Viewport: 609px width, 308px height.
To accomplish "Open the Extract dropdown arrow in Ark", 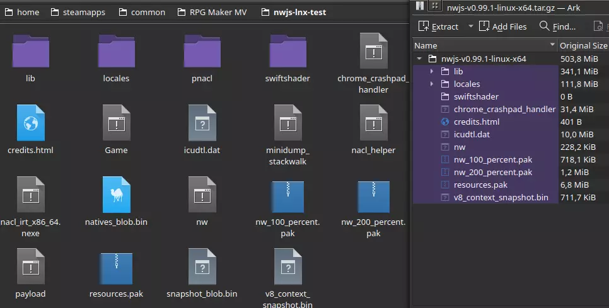I will coord(471,26).
